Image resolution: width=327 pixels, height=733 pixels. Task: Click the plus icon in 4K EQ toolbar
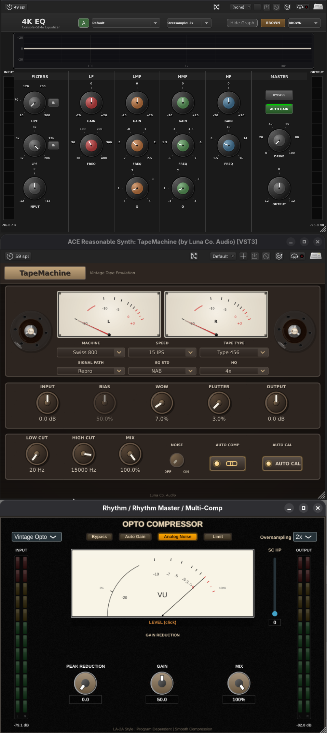click(x=257, y=7)
